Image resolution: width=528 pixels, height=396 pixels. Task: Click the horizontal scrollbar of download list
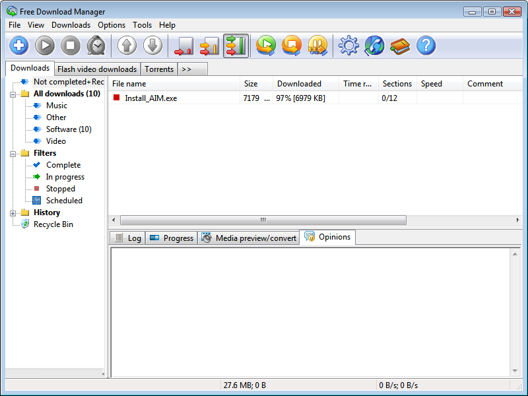pos(262,220)
